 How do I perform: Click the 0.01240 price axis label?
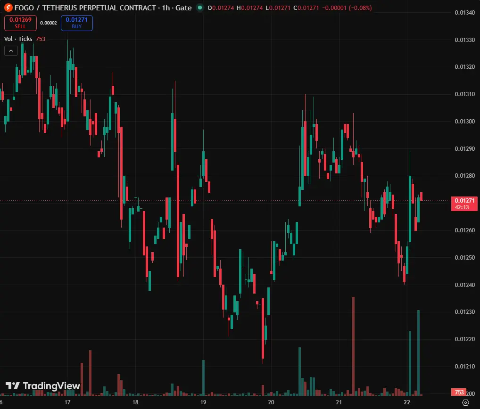coord(465,285)
